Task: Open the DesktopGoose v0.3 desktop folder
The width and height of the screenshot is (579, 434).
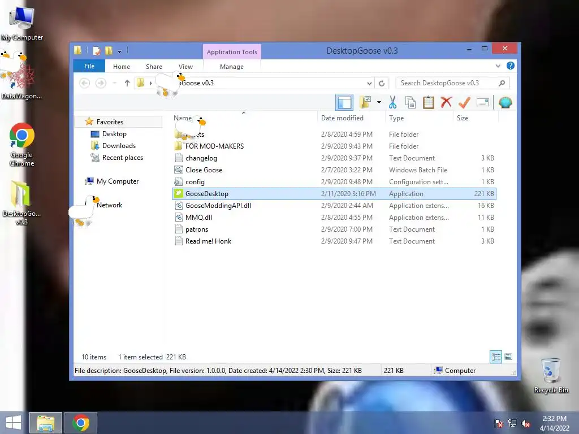Action: click(x=21, y=203)
